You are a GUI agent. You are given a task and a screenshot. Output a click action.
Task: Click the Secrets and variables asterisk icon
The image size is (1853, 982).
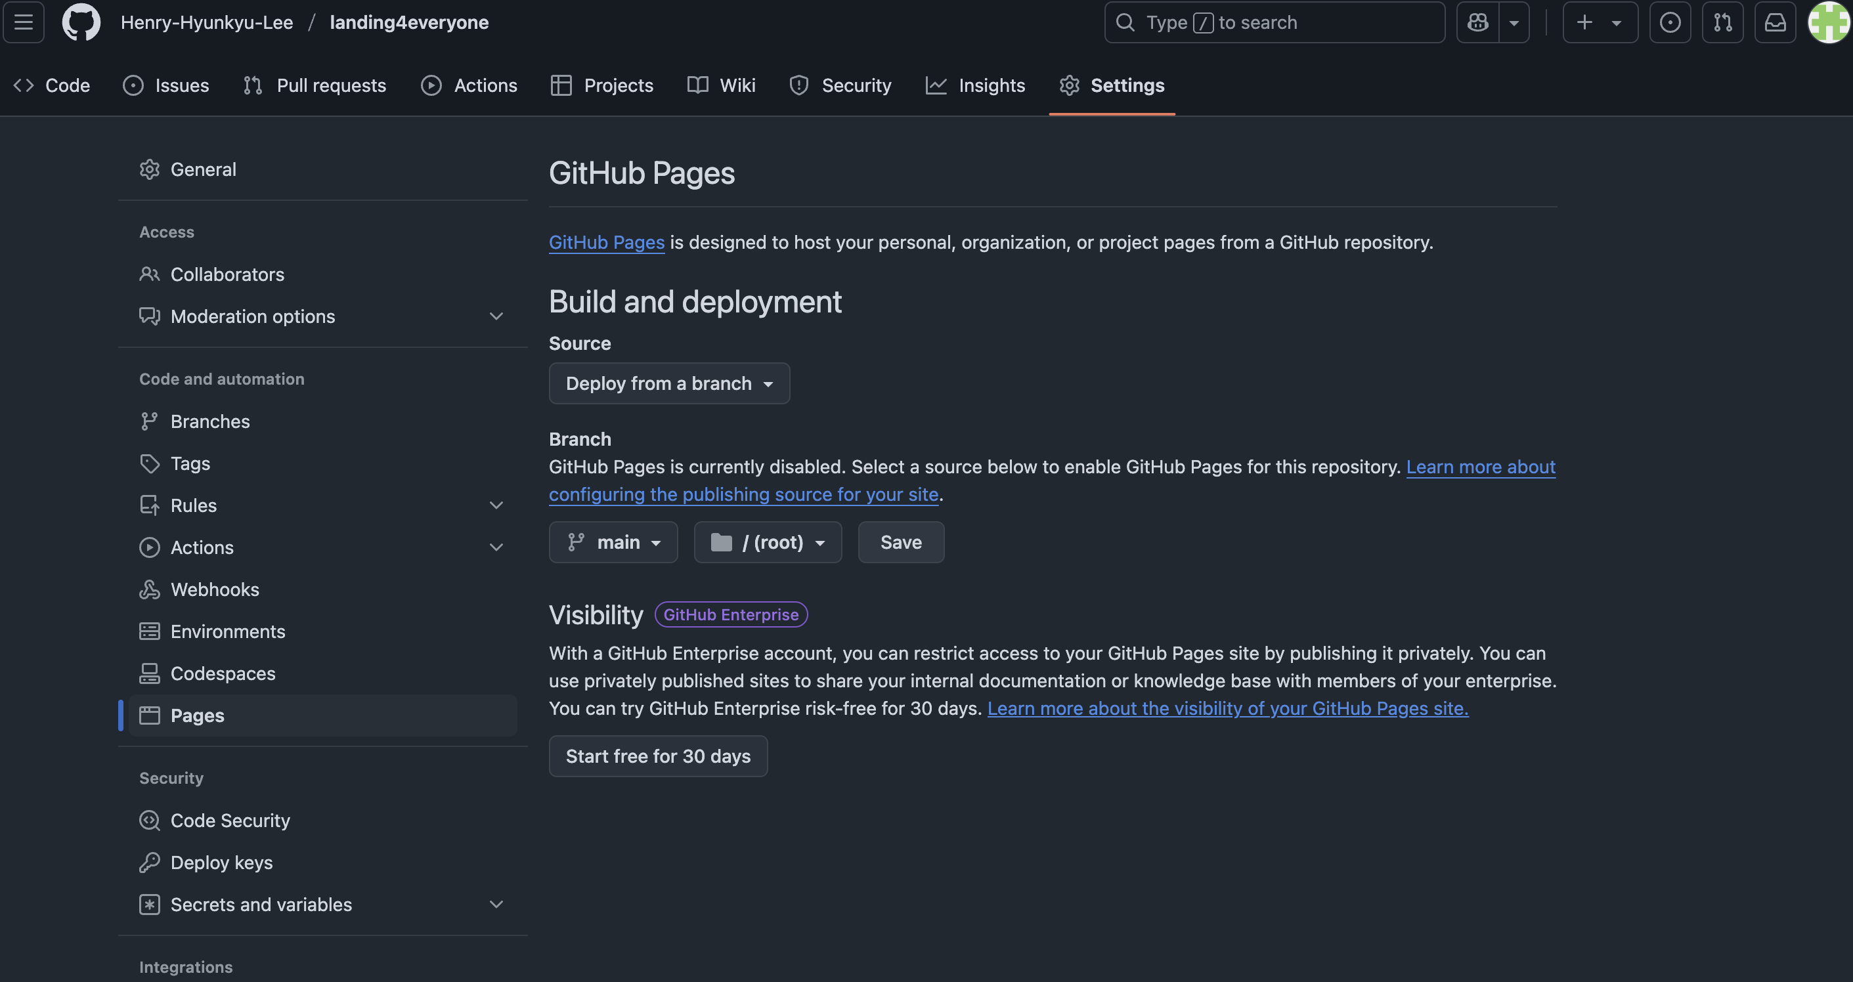coord(150,905)
